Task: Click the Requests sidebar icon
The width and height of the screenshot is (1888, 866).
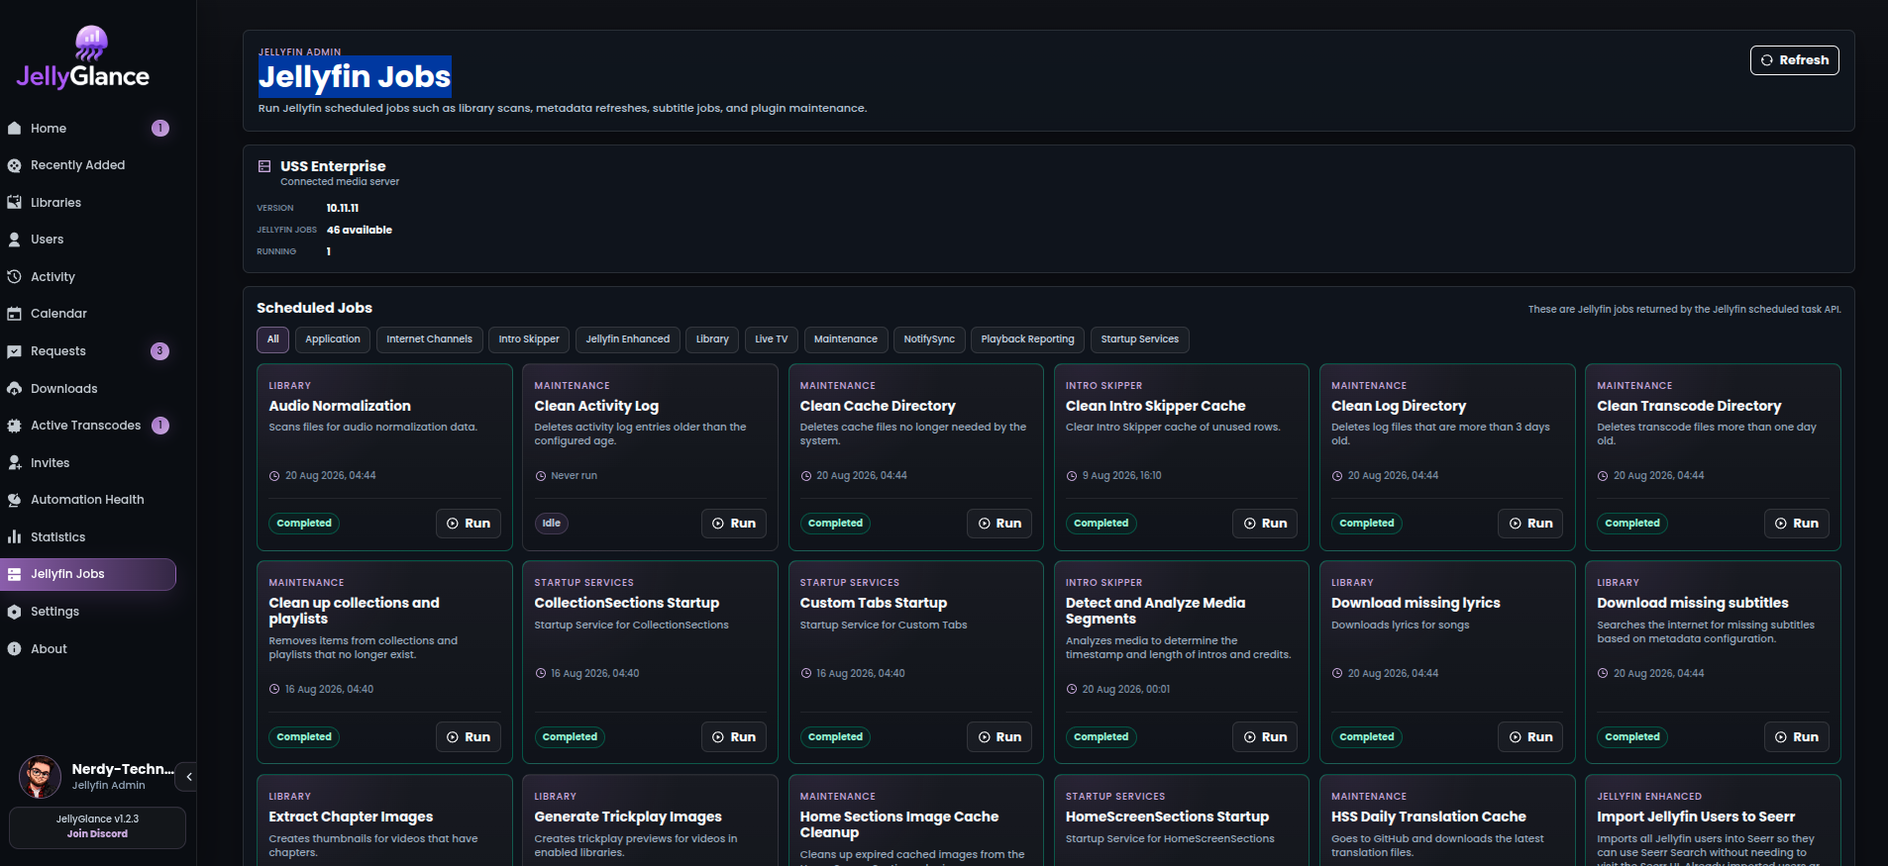Action: pos(14,351)
